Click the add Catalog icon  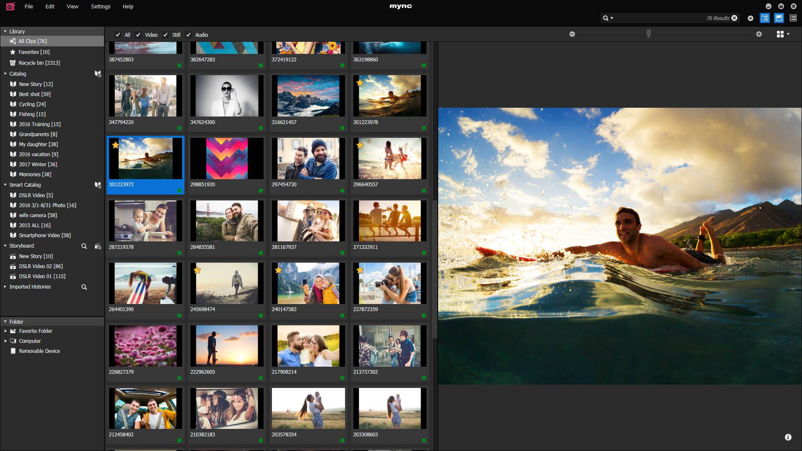point(98,74)
